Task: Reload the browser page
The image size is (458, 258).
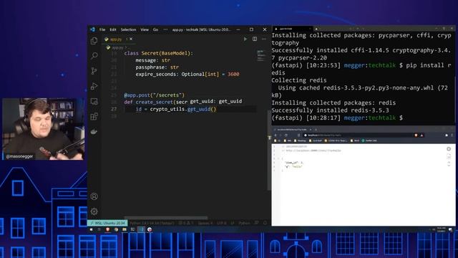Action: tap(286, 135)
